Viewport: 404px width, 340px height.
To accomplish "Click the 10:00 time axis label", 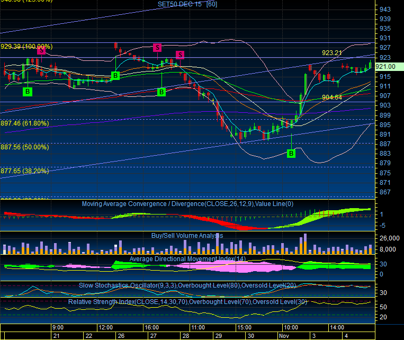I will click(291, 328).
